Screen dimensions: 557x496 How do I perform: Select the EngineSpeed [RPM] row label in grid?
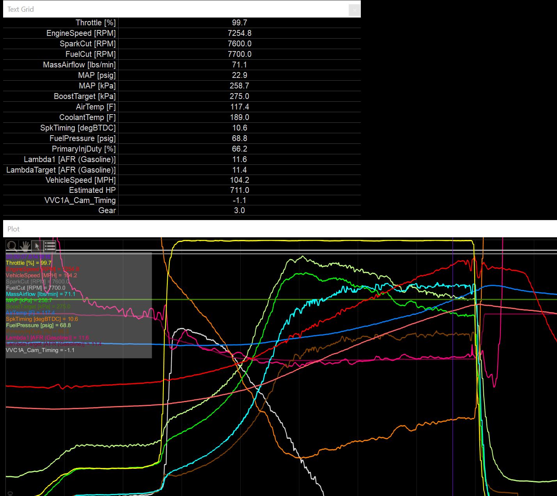click(x=81, y=33)
